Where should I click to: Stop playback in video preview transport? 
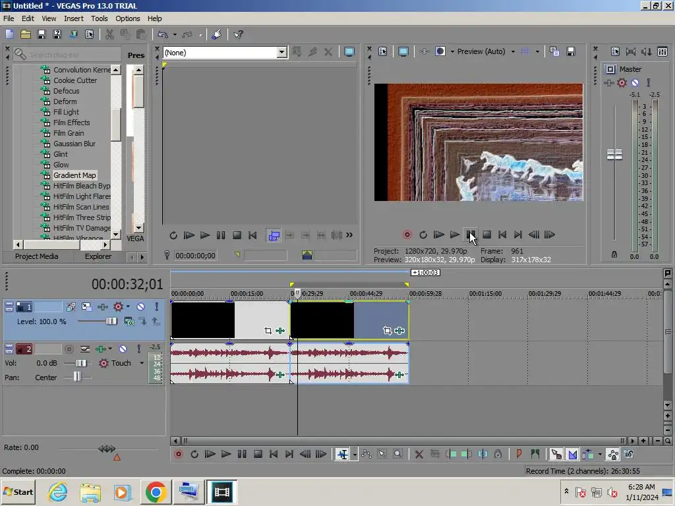tap(487, 235)
